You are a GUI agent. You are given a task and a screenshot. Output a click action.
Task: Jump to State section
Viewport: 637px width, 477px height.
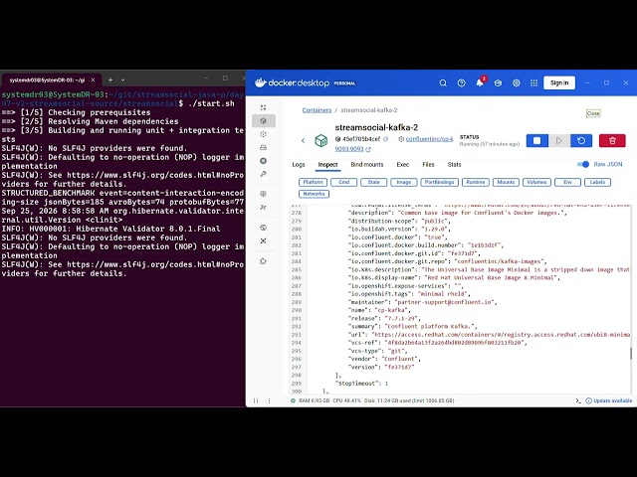coord(374,182)
